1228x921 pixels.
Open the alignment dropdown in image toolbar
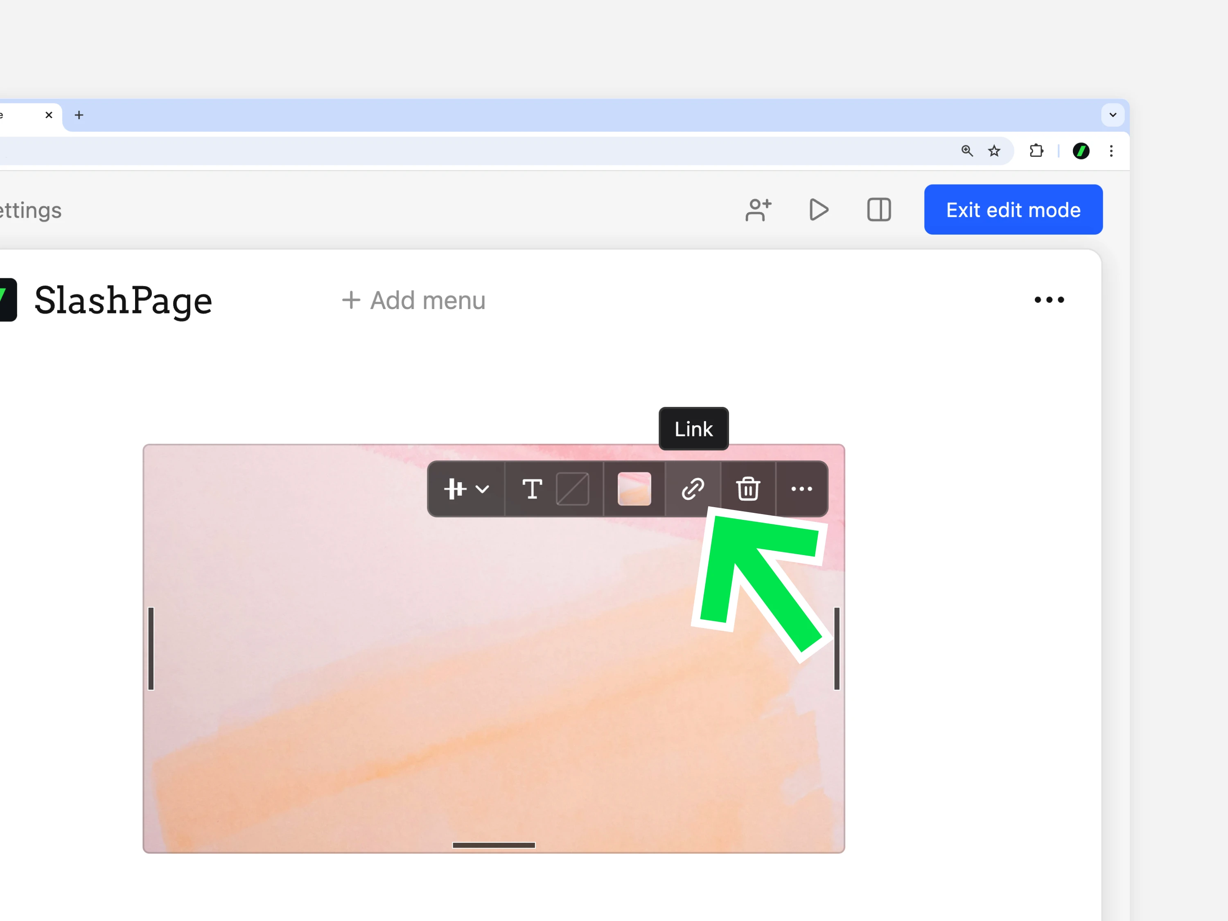coord(466,489)
